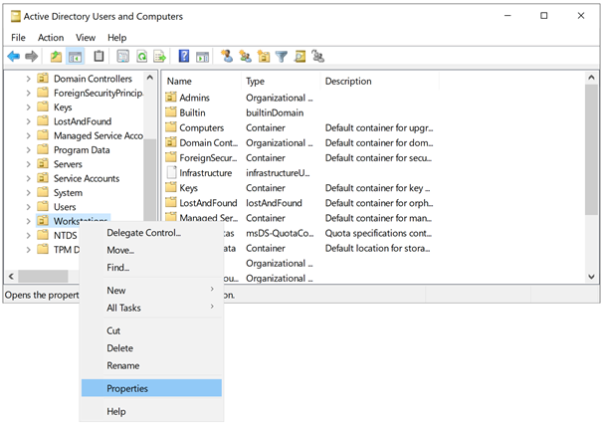The height and width of the screenshot is (426, 602).
Task: Open the Action menu
Action: tap(51, 37)
